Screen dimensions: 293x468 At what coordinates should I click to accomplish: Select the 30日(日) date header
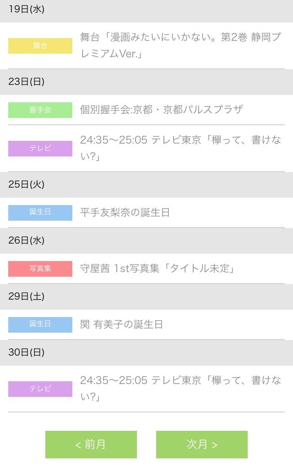146,352
